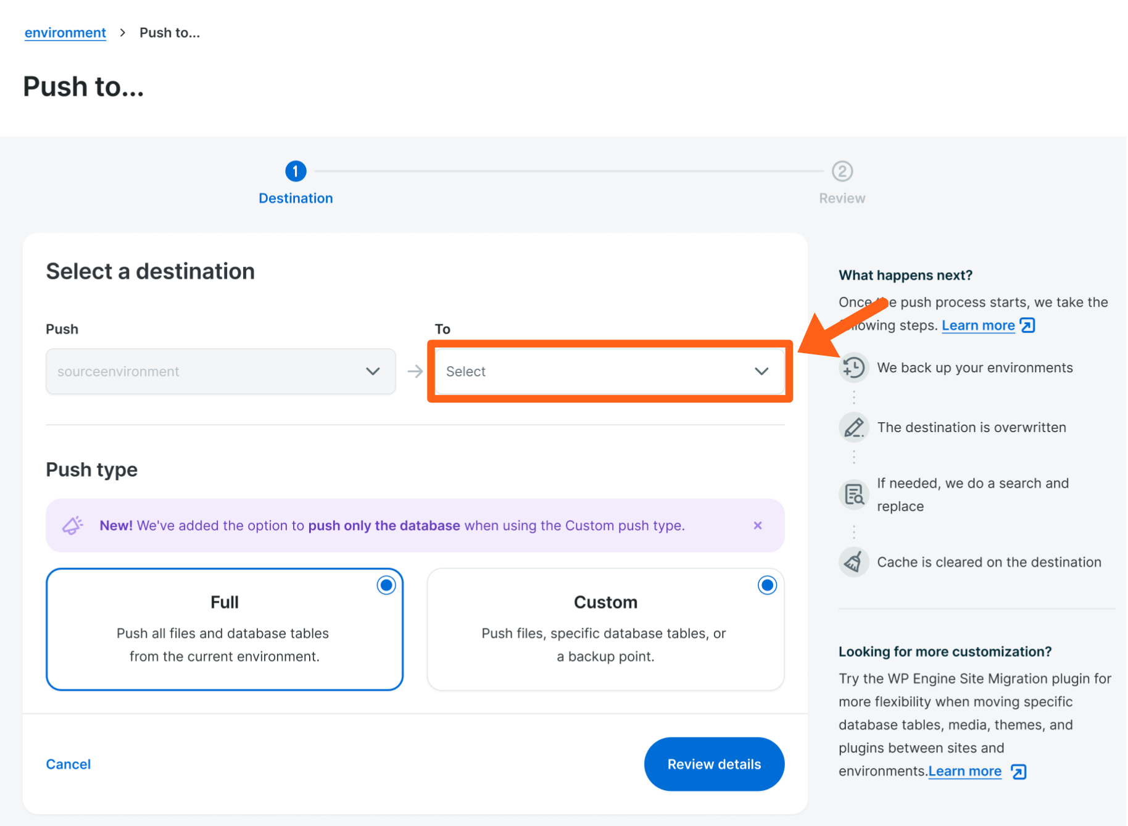1128x826 pixels.
Task: Click the arrow between Push and To
Action: click(x=415, y=371)
